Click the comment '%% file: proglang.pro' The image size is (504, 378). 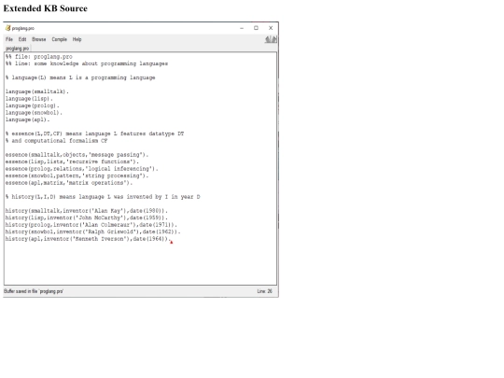tap(39, 57)
